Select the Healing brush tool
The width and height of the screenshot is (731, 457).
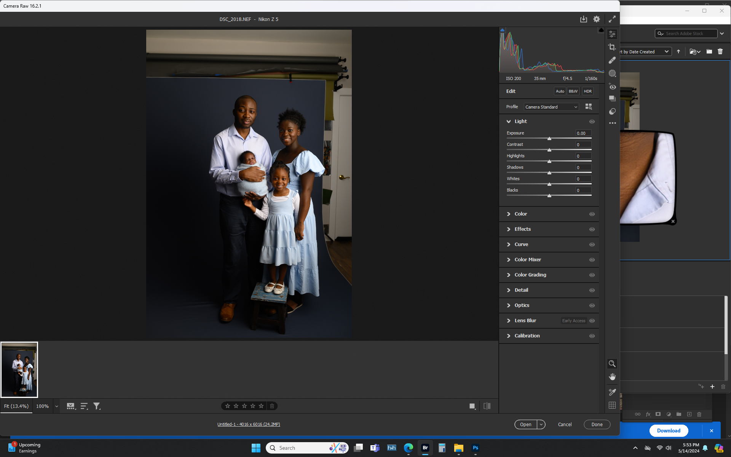[612, 60]
